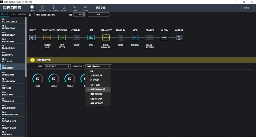
Task: Select preset P1-4 FUNKY FILTER
Action: tap(12, 41)
